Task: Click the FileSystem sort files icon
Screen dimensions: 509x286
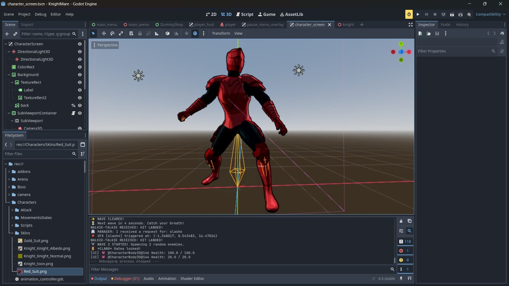Action: click(83, 154)
